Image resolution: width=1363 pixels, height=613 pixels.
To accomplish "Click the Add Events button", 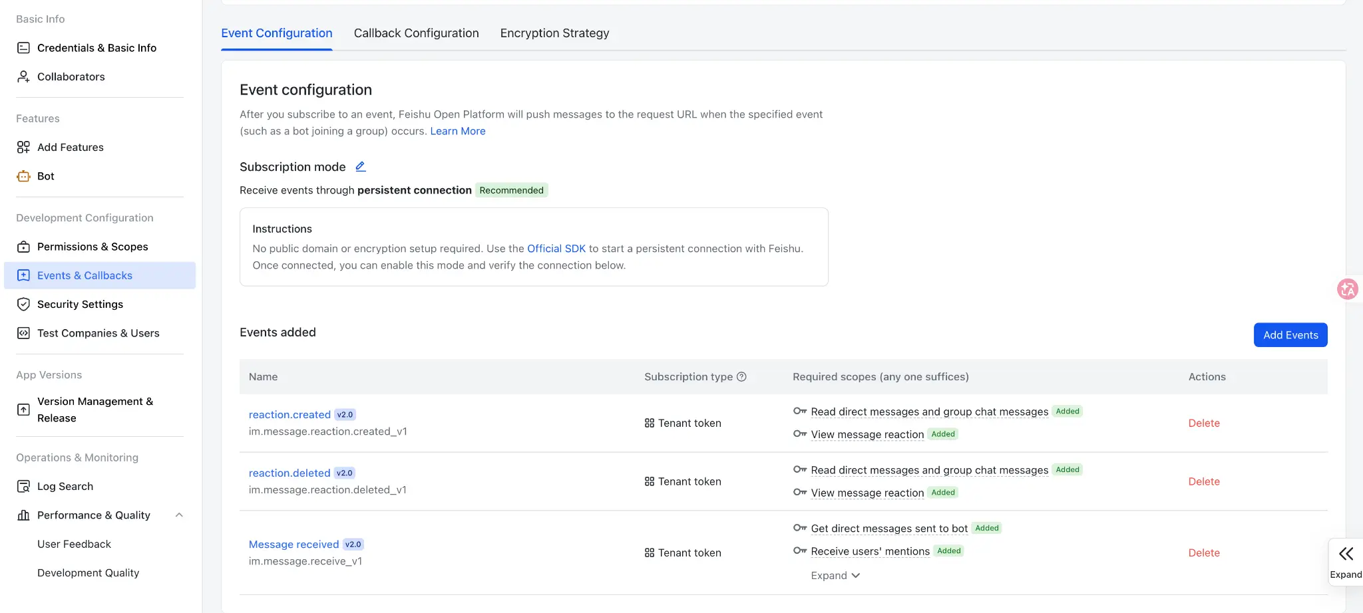I will (x=1290, y=335).
